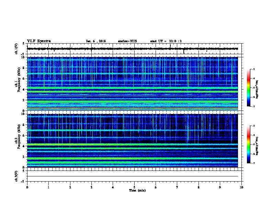The image size is (272, 210).
Task: Click time axis tick label "5"
Action: 134,187
